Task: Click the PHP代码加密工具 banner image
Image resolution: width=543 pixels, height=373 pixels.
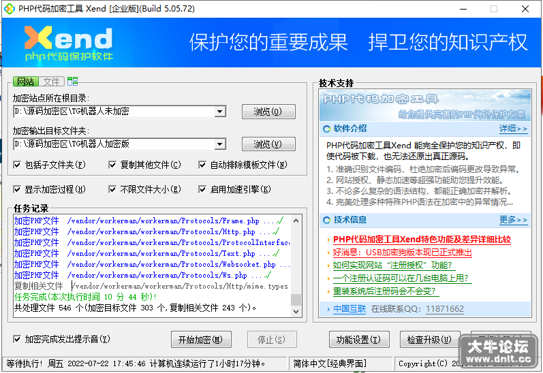Action: tap(425, 106)
